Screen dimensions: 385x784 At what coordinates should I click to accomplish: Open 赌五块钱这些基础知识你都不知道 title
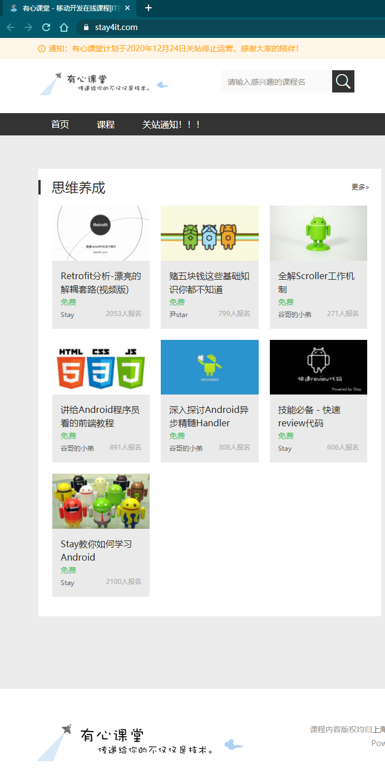209,283
